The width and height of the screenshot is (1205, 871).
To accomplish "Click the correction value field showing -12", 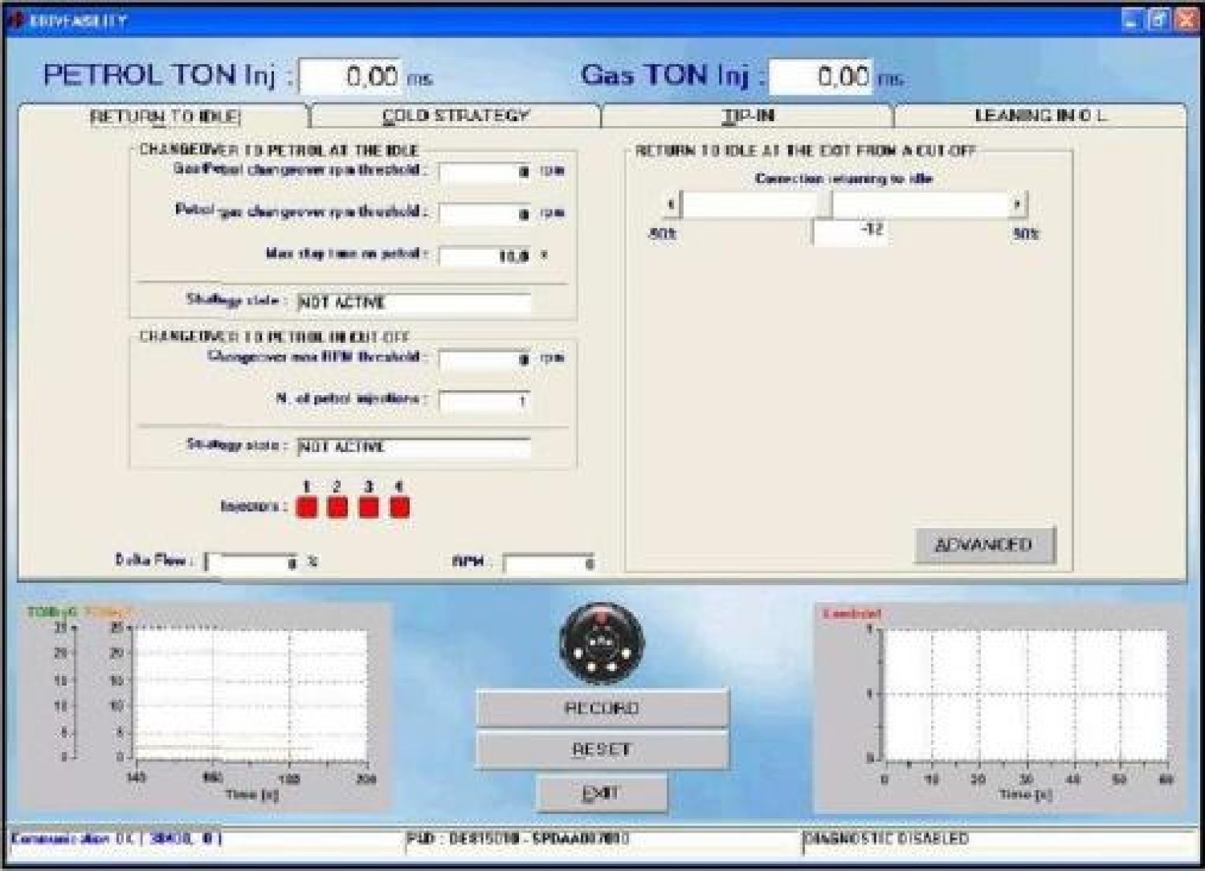I will (x=850, y=232).
